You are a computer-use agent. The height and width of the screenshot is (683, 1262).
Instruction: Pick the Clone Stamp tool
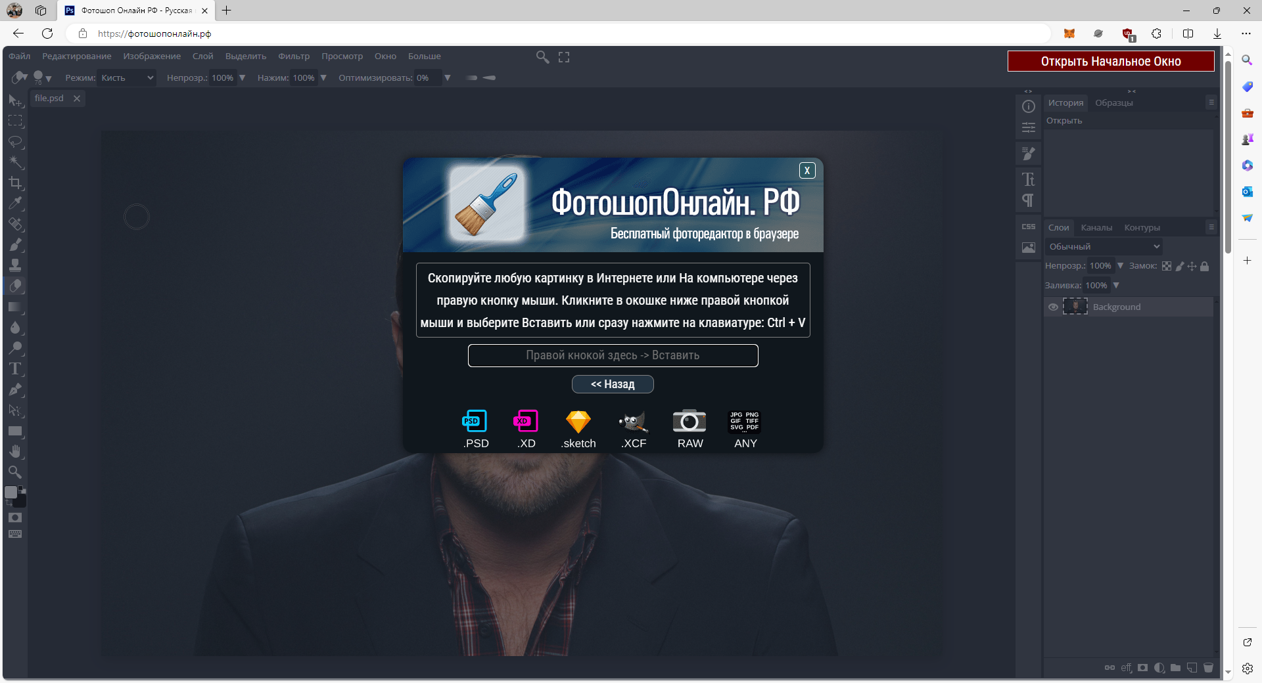pyautogui.click(x=15, y=265)
